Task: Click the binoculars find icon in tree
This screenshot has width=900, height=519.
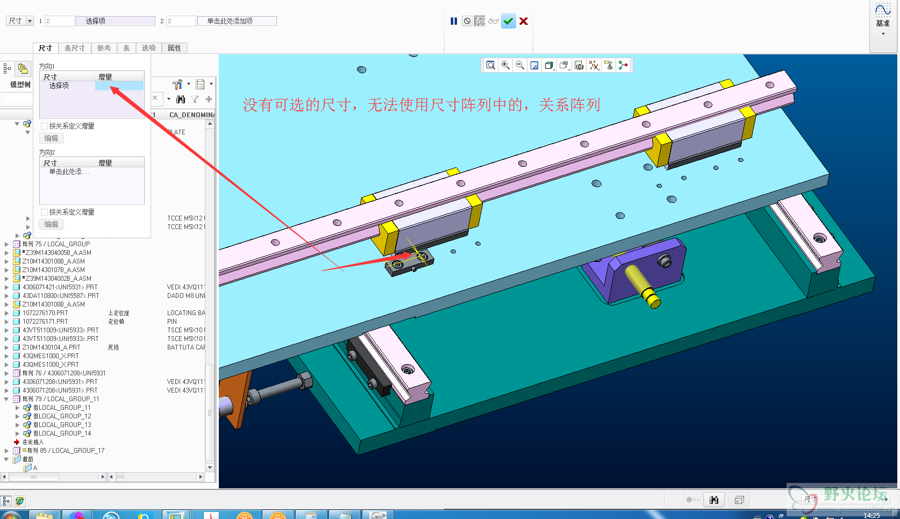Action: pyautogui.click(x=181, y=99)
